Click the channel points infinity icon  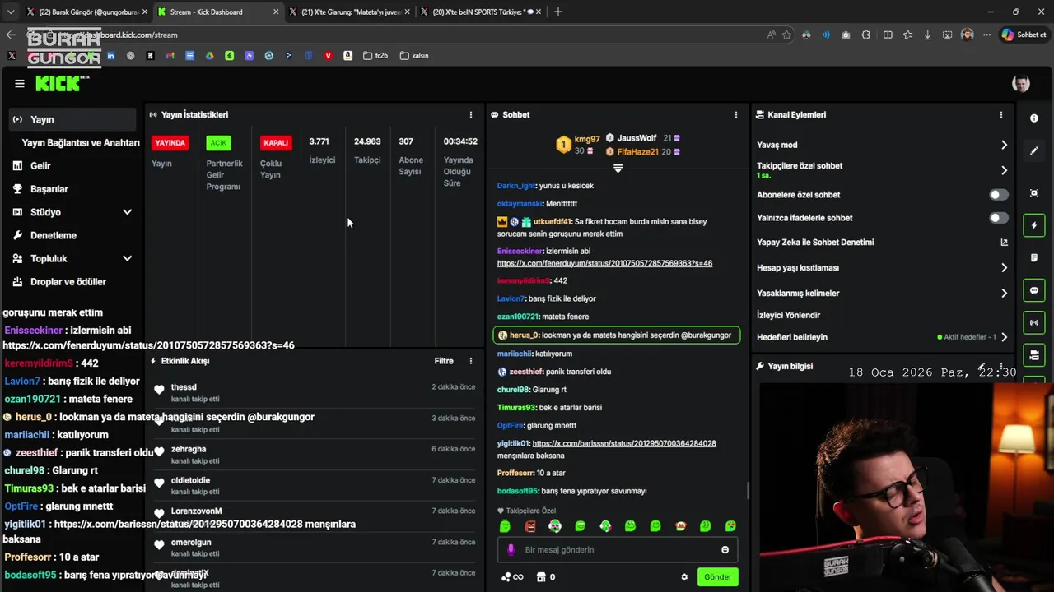coord(512,577)
